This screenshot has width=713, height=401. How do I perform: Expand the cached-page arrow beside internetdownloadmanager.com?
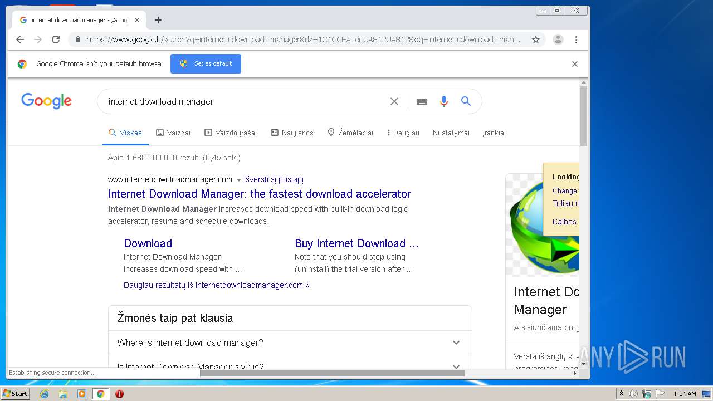coord(239,180)
